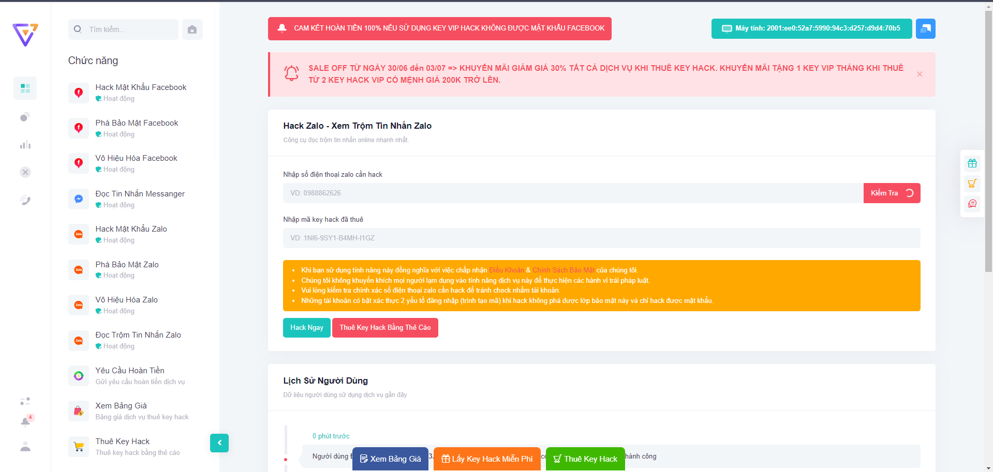Click the Hack Ngay button
Screen dimensions: 993x472
(306, 328)
